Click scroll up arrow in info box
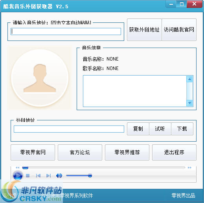Screen dimensions: 204x203 click(189, 79)
